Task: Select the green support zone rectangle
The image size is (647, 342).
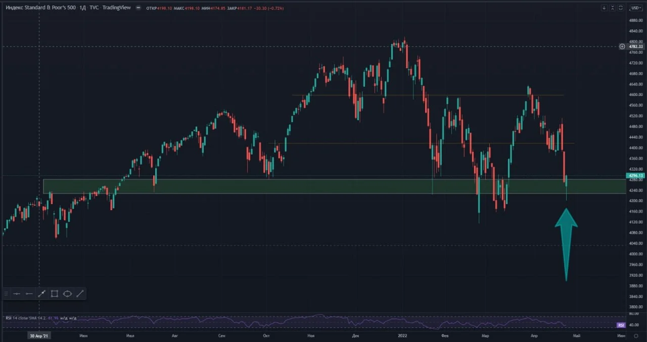Action: point(334,186)
